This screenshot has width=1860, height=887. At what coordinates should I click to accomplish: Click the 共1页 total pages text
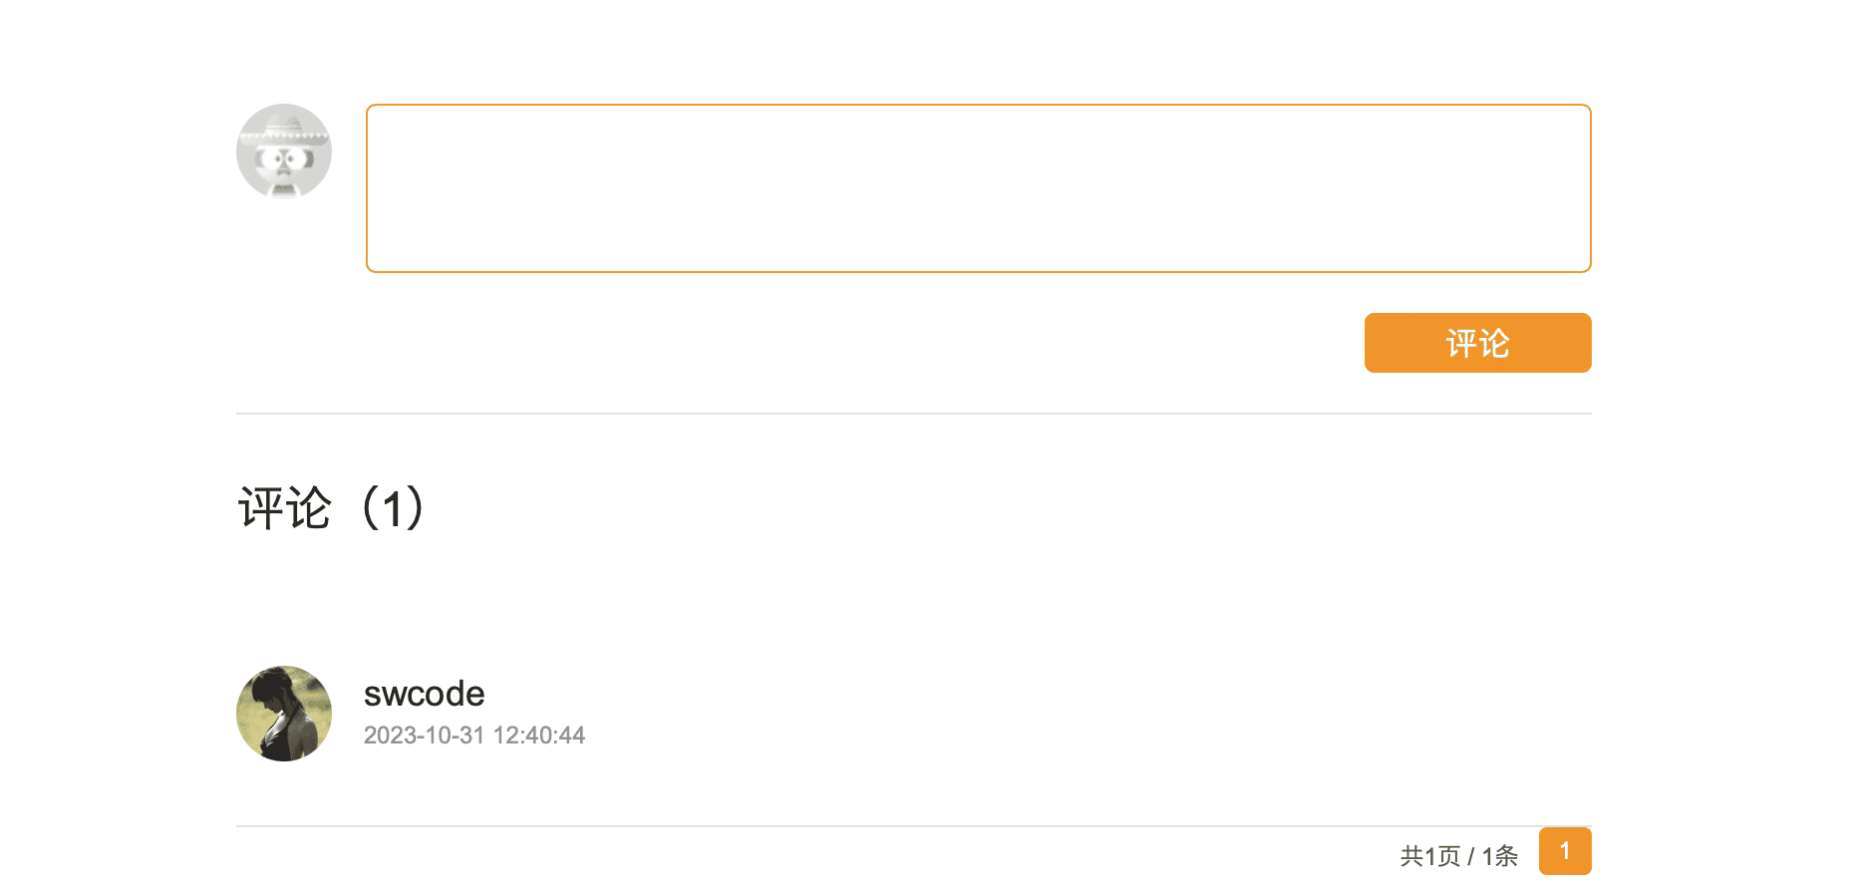1430,856
